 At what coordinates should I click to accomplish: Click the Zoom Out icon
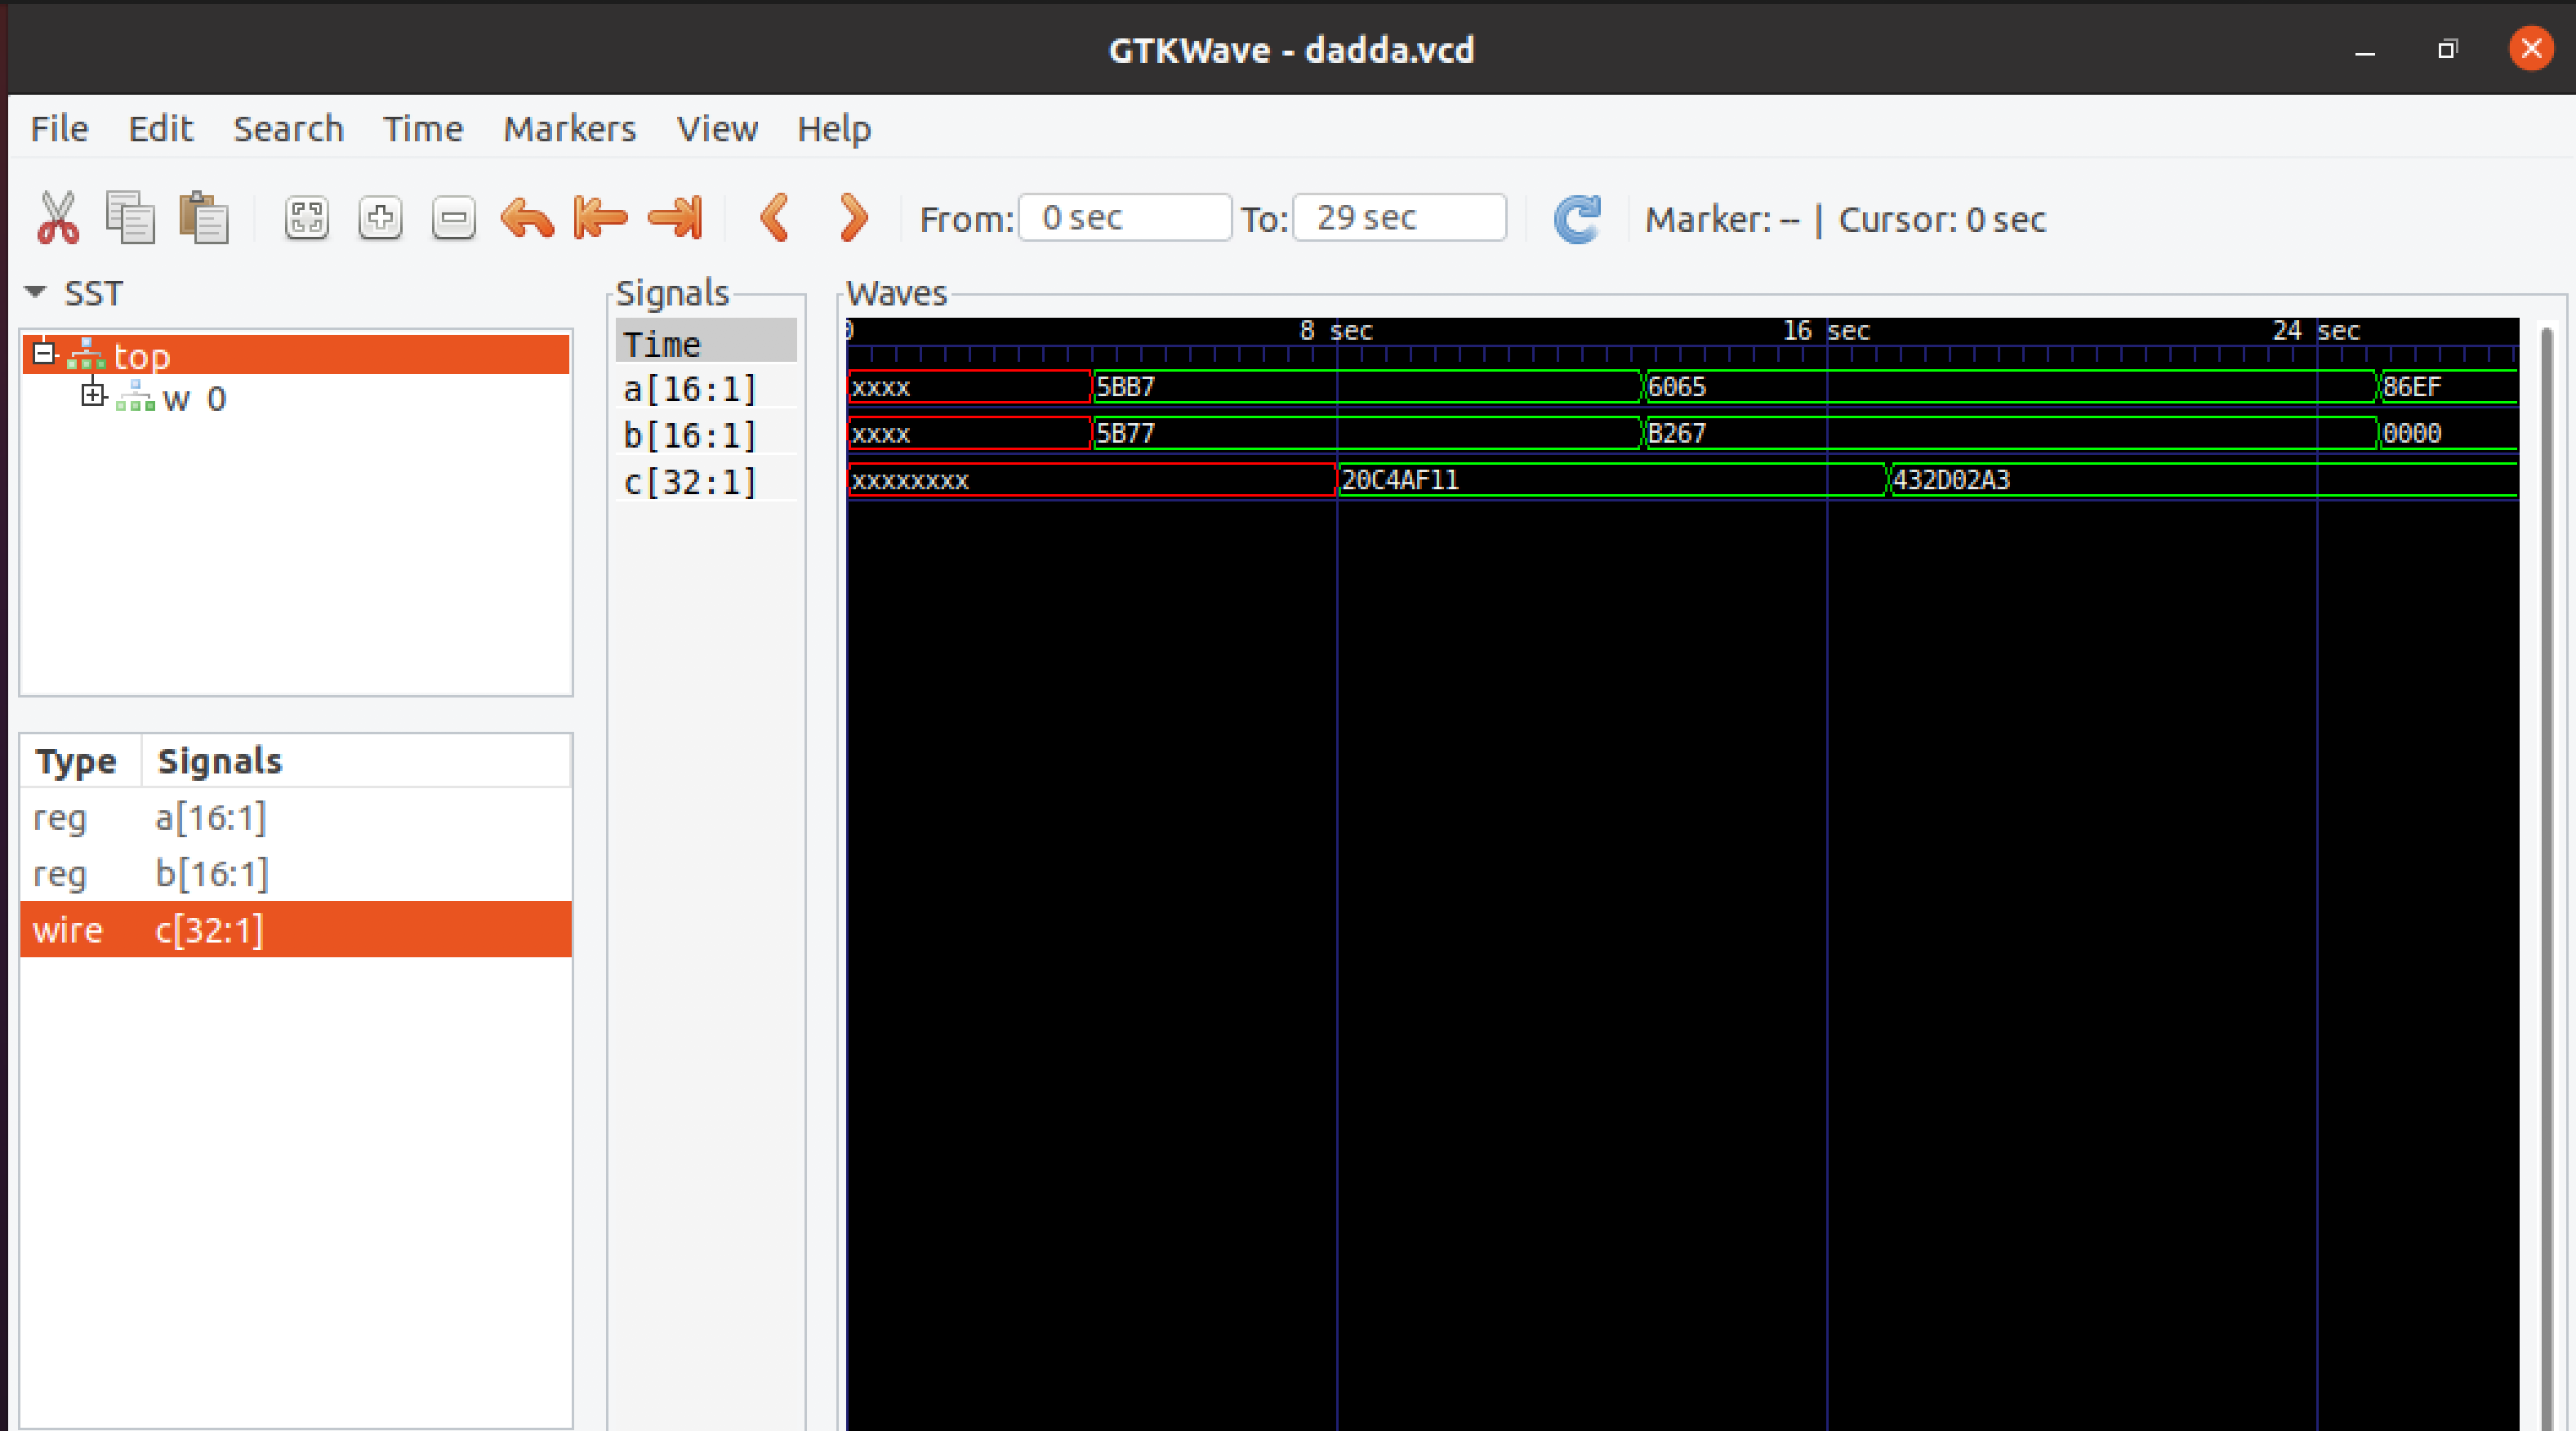(x=453, y=217)
